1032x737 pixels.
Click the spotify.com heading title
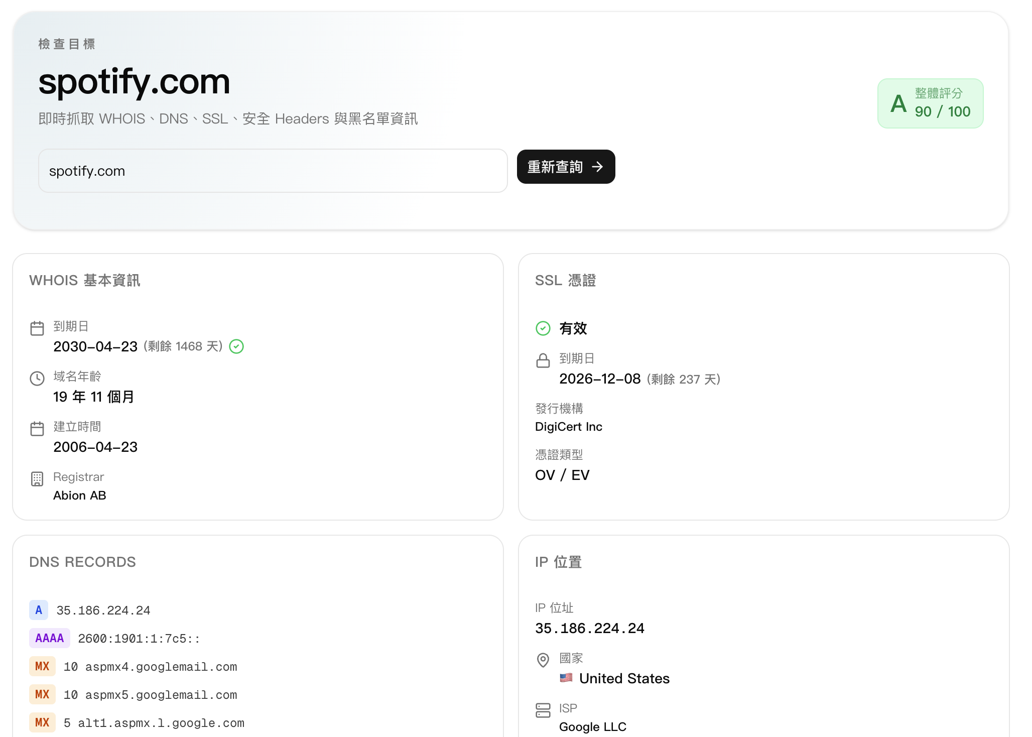[135, 81]
